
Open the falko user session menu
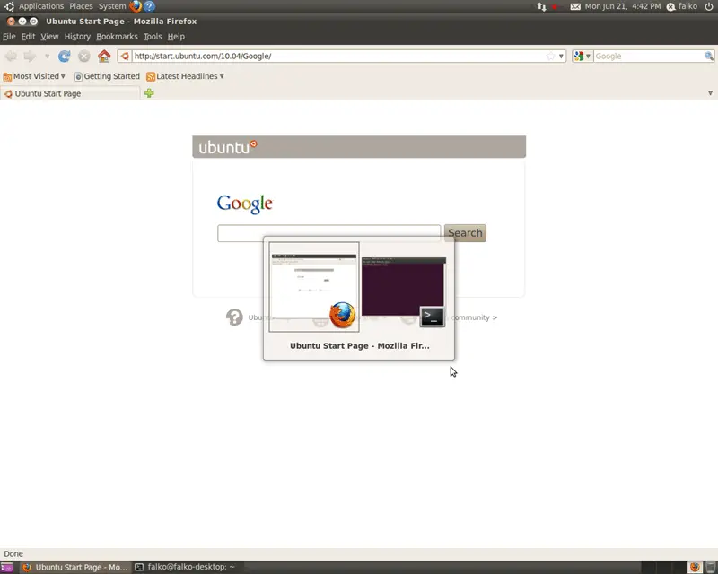(682, 6)
